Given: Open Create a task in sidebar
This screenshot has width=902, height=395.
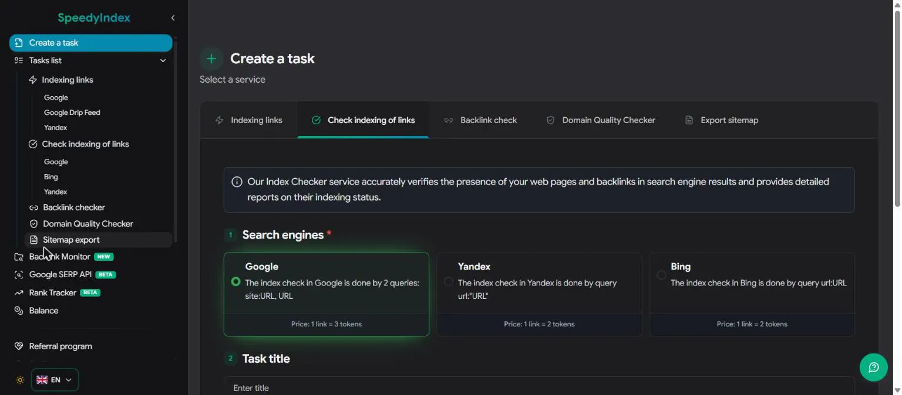Looking at the screenshot, I should tap(91, 43).
